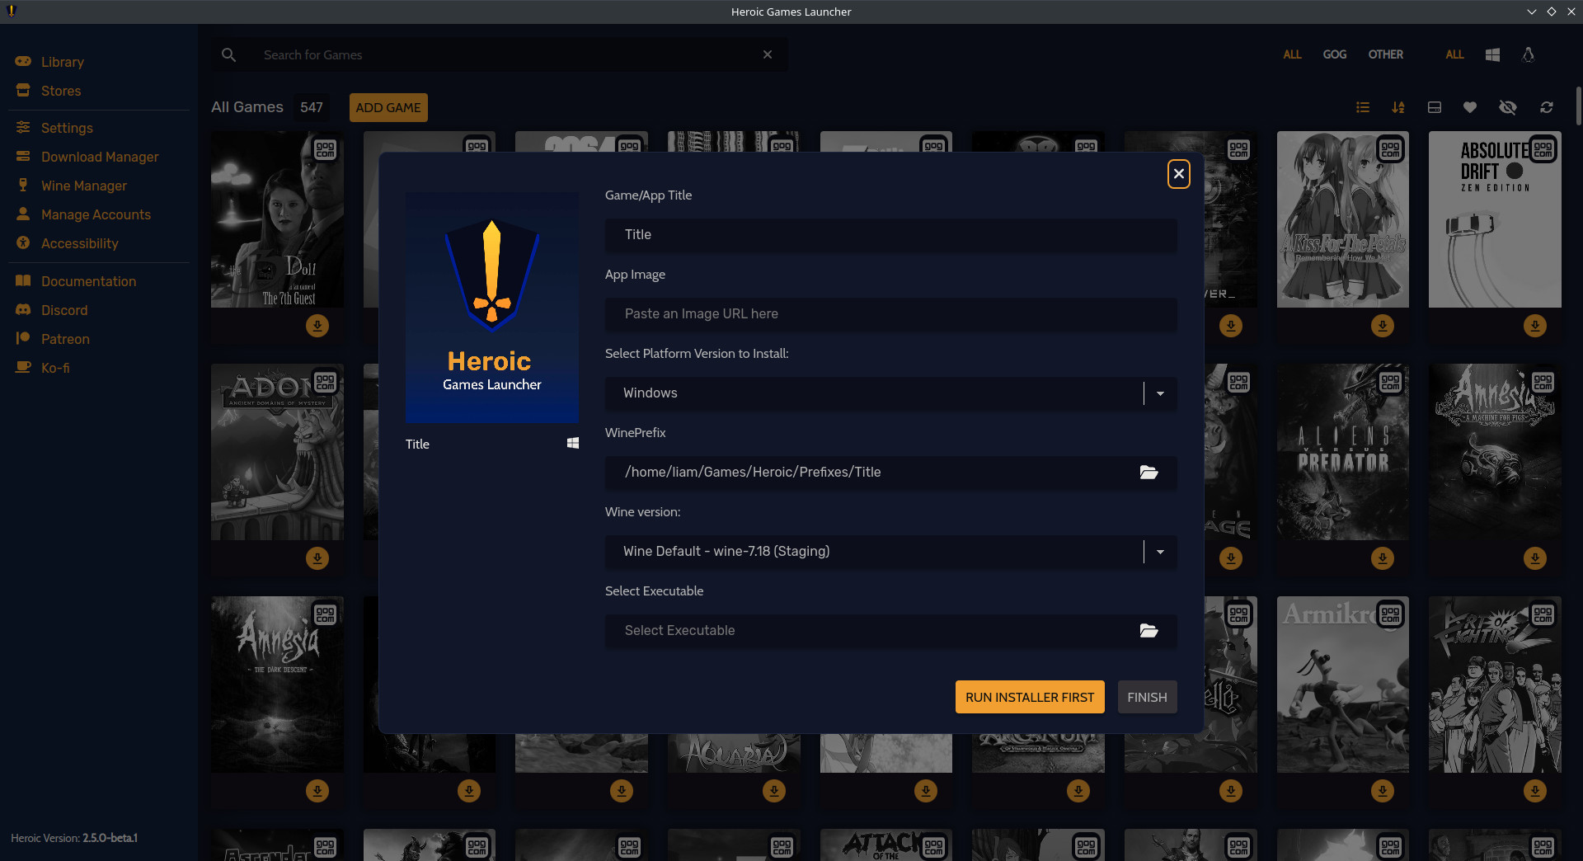1583x861 pixels.
Task: Filter library by Windows platform
Action: [x=1491, y=54]
